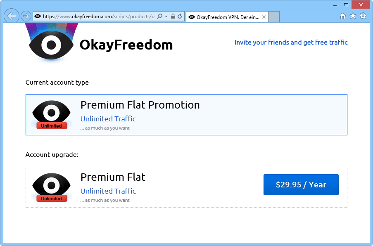Screen dimensions: 373x246
Task: Click Unlimited Traffic under Premium Flat upgrade
Action: 108,191
